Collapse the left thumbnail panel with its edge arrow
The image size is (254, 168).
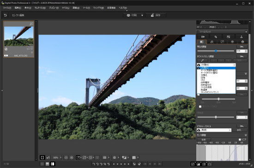pos(2,91)
